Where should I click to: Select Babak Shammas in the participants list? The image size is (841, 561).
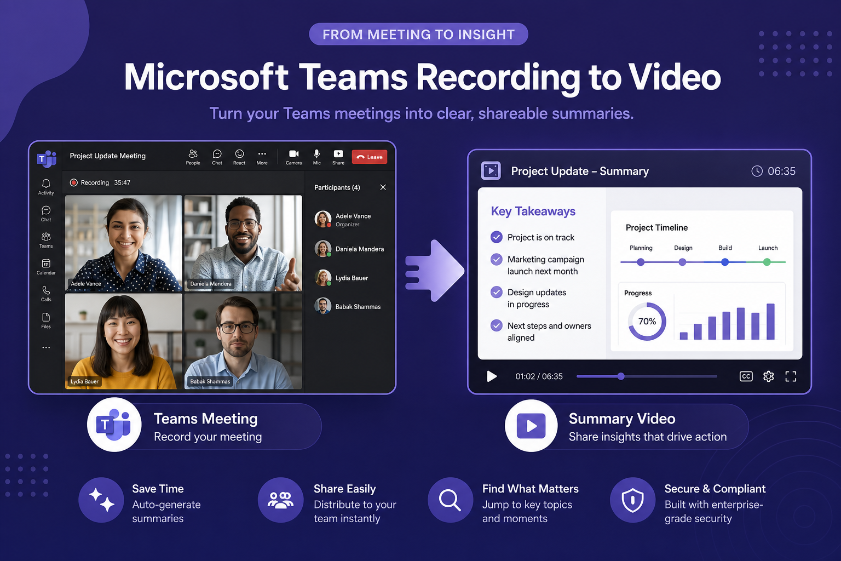pyautogui.click(x=350, y=306)
